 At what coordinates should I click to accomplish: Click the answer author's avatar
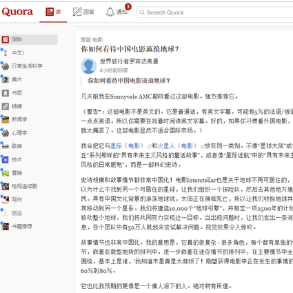[x=89, y=65]
